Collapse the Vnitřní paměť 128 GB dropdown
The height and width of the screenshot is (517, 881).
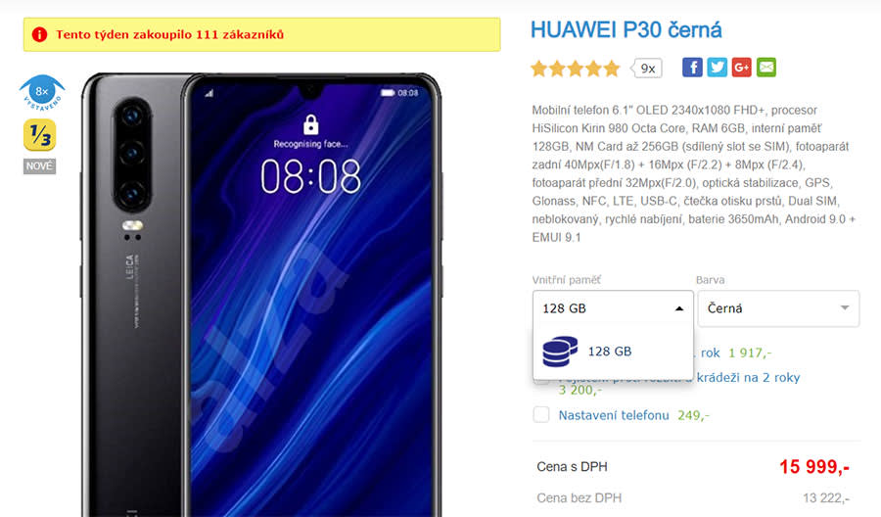tap(613, 308)
